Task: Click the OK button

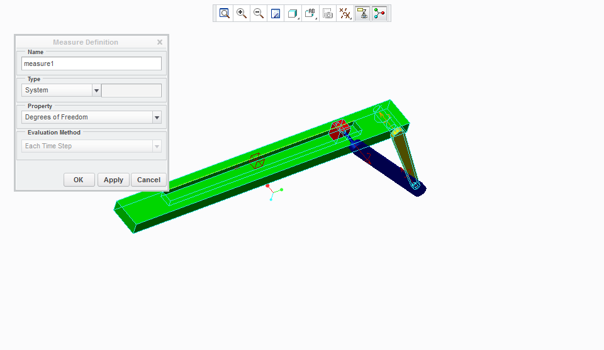Action: click(x=79, y=180)
